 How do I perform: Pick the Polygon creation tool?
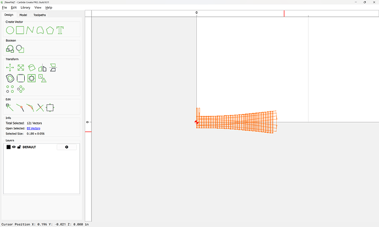(x=50, y=30)
